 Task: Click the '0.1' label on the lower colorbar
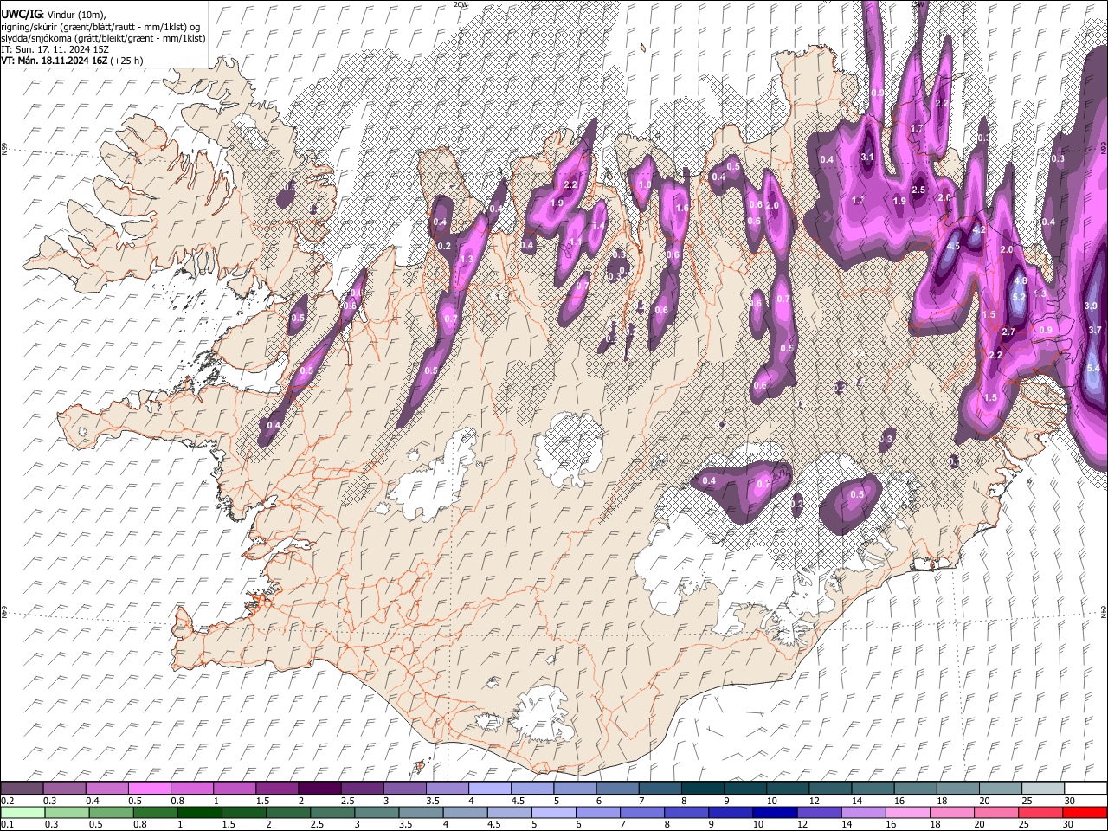pos(7,824)
